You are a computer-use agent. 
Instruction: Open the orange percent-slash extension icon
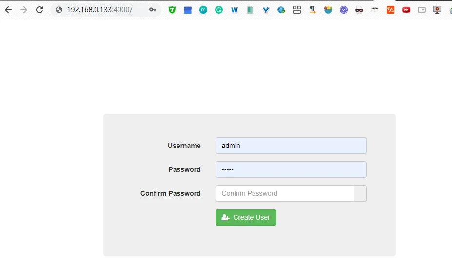(391, 10)
